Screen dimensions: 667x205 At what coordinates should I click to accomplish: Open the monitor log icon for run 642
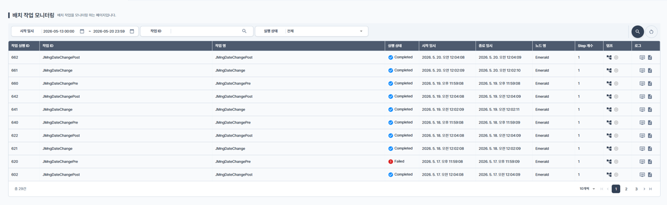pos(642,97)
